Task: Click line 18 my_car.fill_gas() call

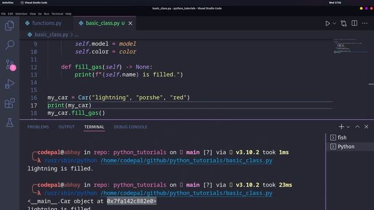Action: (x=77, y=113)
